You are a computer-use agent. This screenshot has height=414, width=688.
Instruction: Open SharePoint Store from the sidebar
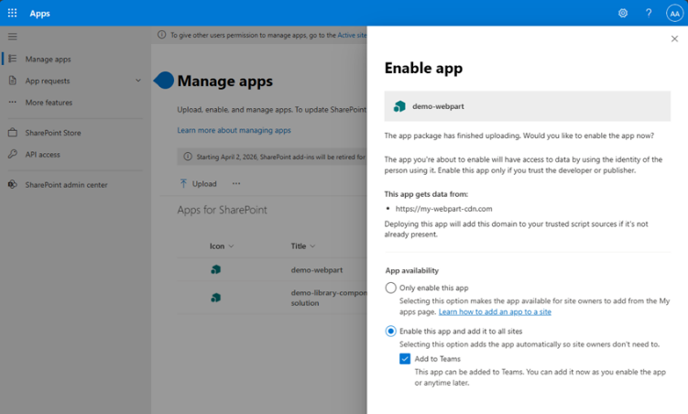tap(53, 133)
